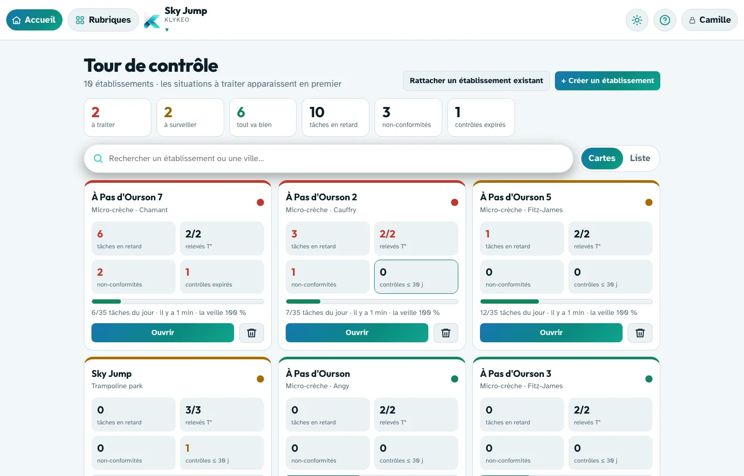The height and width of the screenshot is (476, 744).
Task: Click 6 tâches en retard in À Pas d'Ourson 7
Action: tap(133, 239)
